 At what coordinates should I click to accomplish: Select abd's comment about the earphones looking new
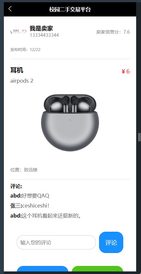tap(46, 216)
